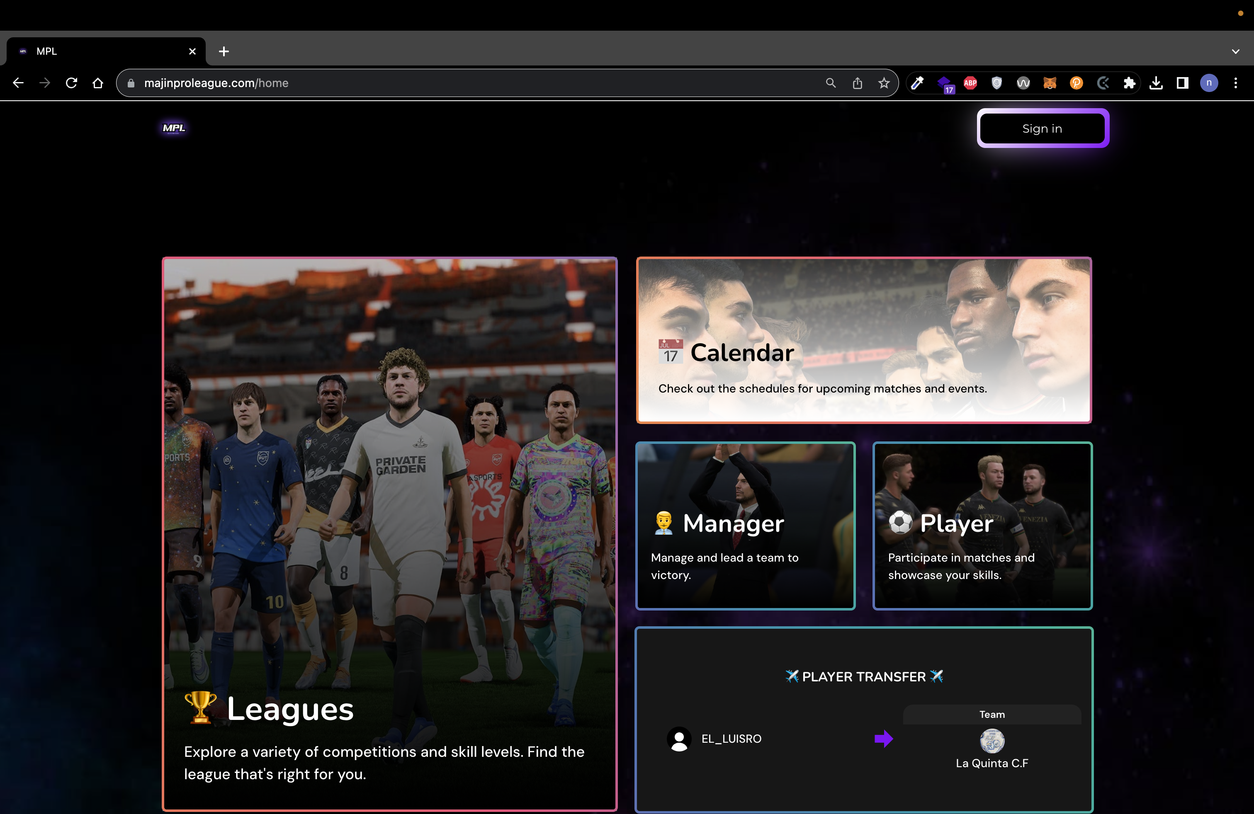Click the browser forward arrow
Screen dimensions: 1254x814
click(x=45, y=82)
